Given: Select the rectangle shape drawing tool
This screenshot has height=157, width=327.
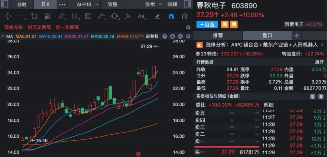Looking at the screenshot, I should coord(35,16).
